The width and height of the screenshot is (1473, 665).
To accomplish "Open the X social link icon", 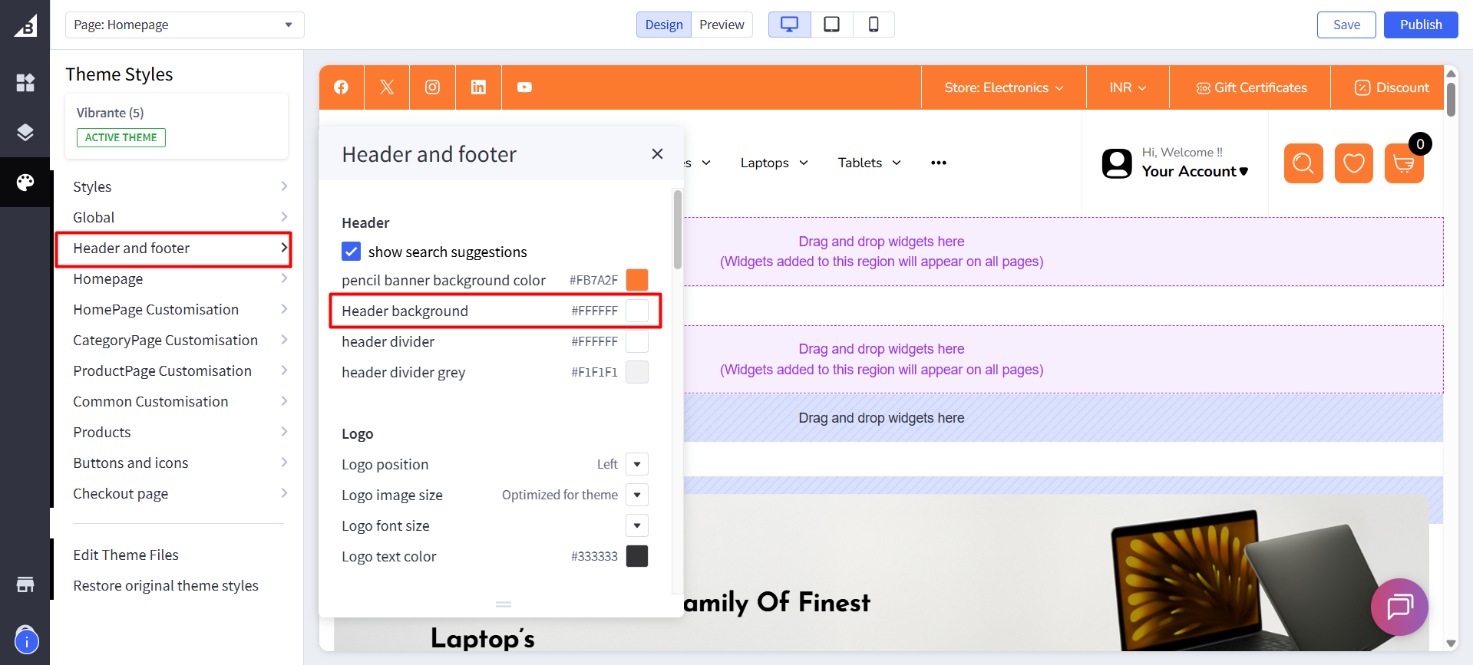I will [387, 87].
